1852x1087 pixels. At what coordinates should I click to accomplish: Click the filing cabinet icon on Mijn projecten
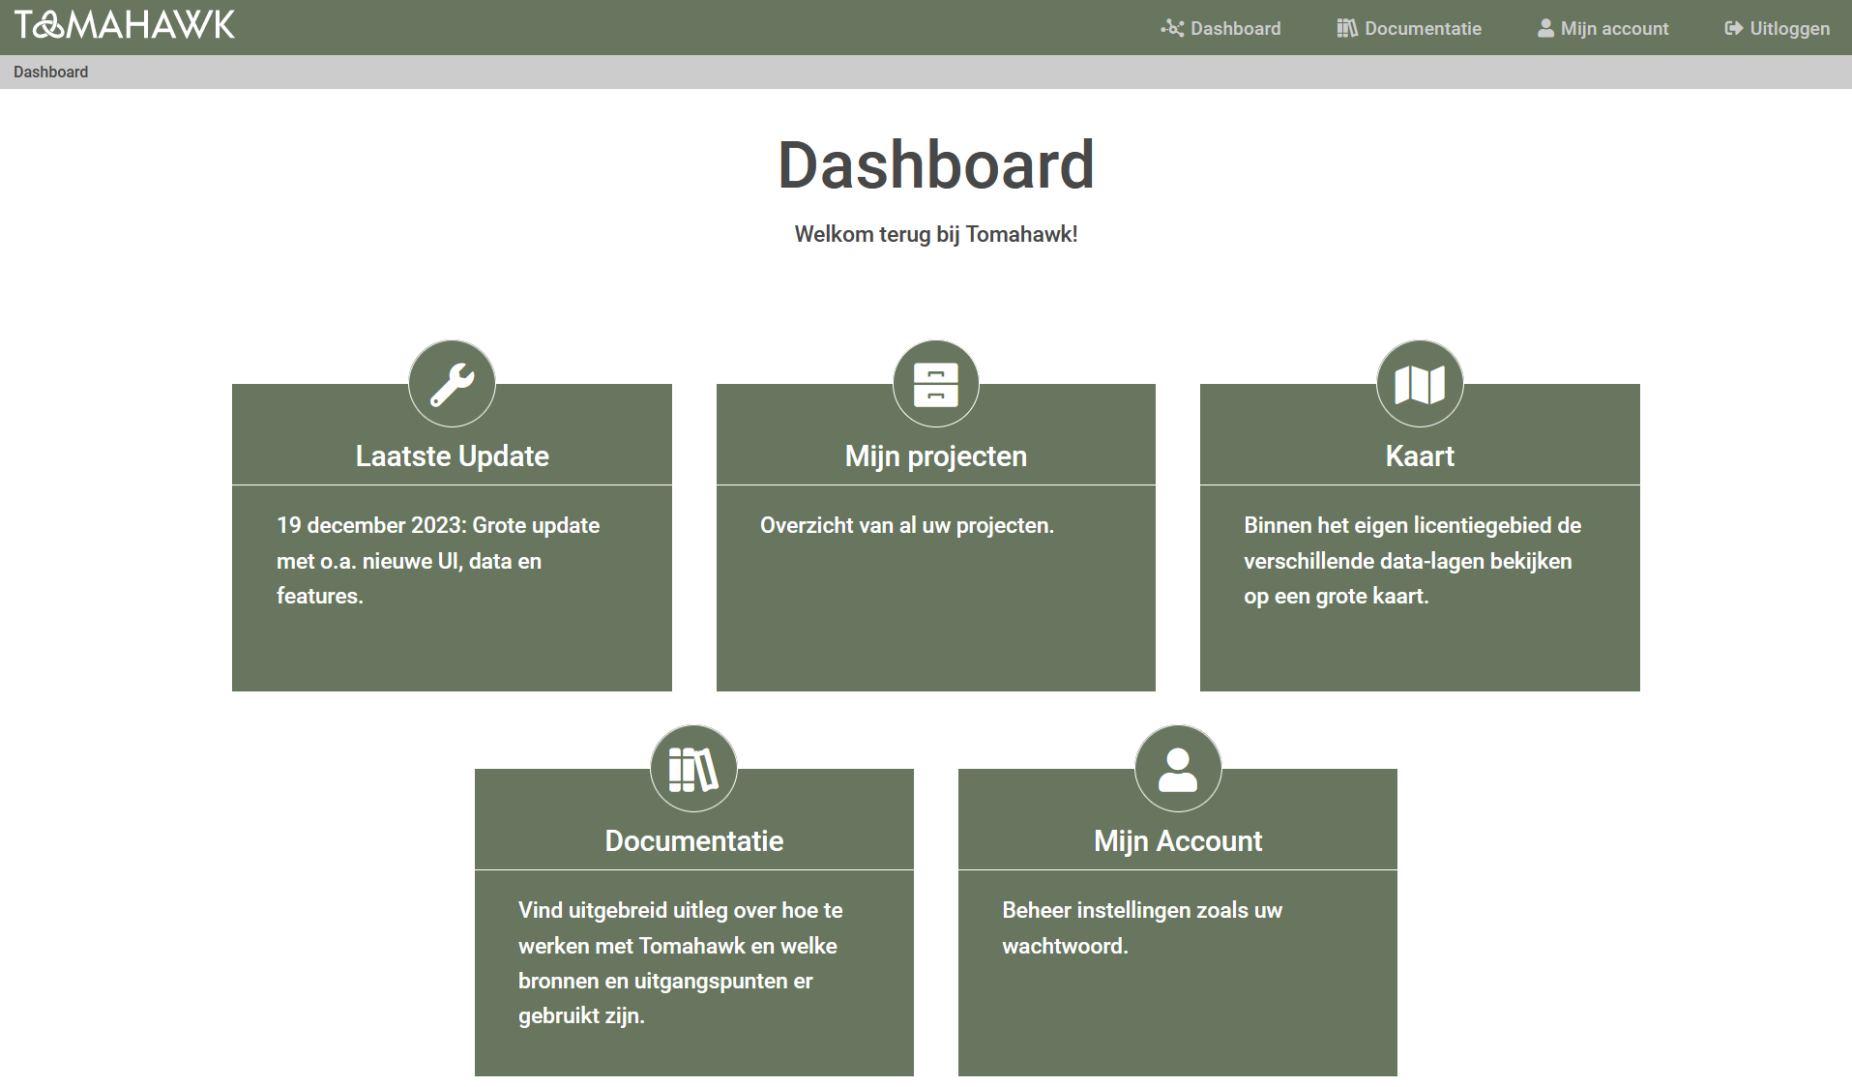coord(936,384)
